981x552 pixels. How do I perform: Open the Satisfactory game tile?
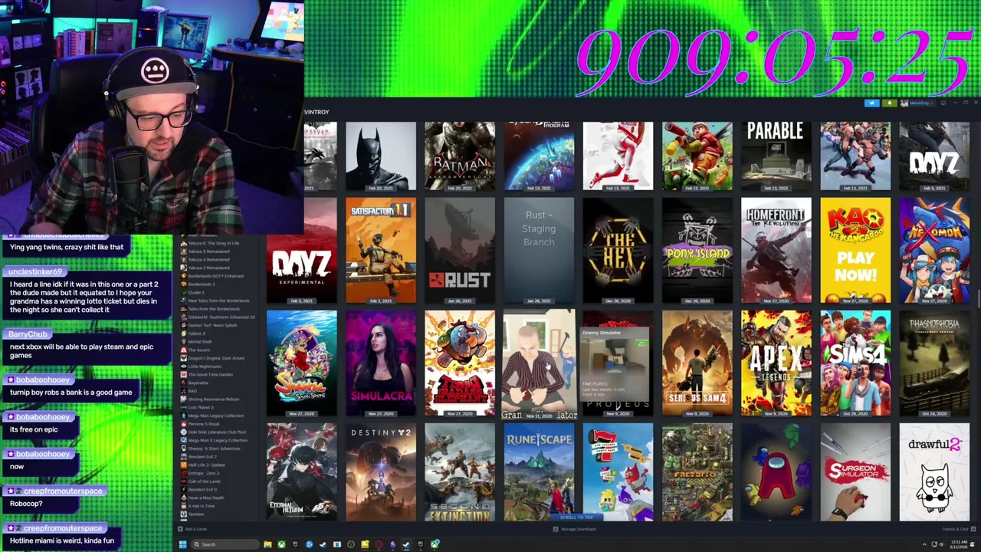pos(381,250)
